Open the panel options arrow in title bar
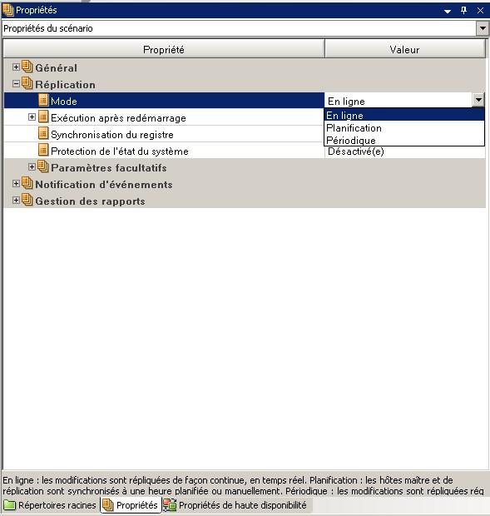Screen dimensions: 490x516 coord(448,11)
